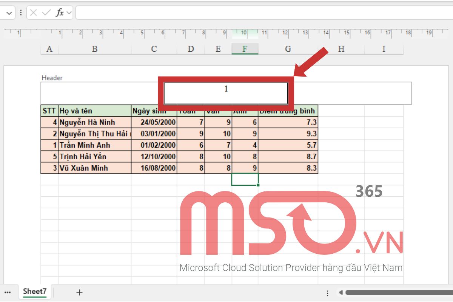453x302 pixels.
Task: Select the cell 'Nguyễn Thị Thu Hải'
Action: tap(95, 134)
